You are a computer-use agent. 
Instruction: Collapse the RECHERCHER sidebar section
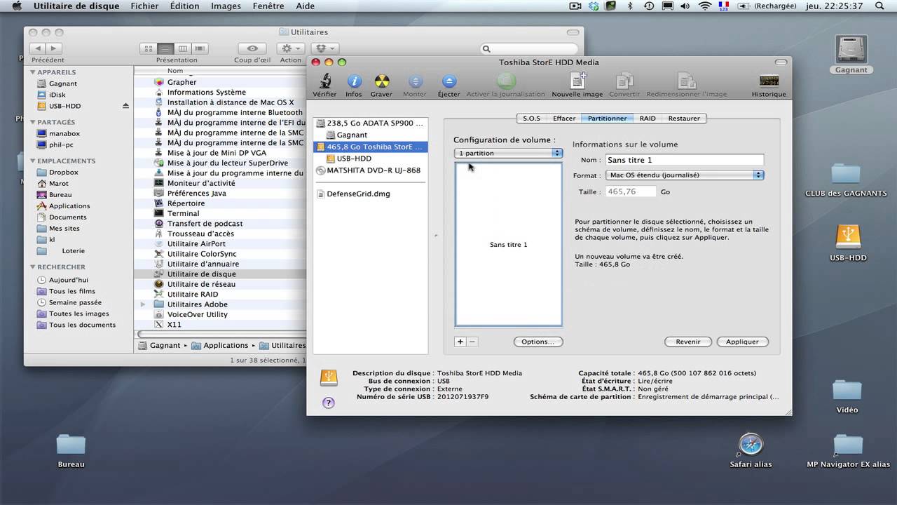point(32,267)
